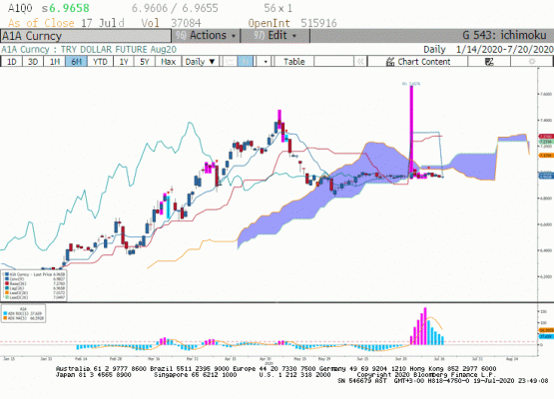Open chart settings gear icon
This screenshot has width=554, height=399.
pos(532,62)
